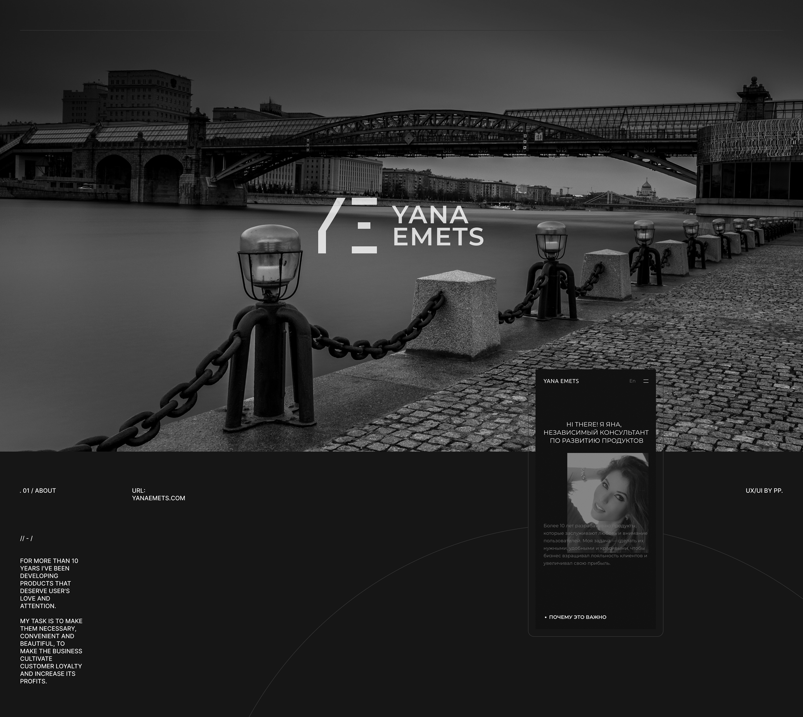
Task: Click the 13.9 sign on the bridge
Action: 538,137
